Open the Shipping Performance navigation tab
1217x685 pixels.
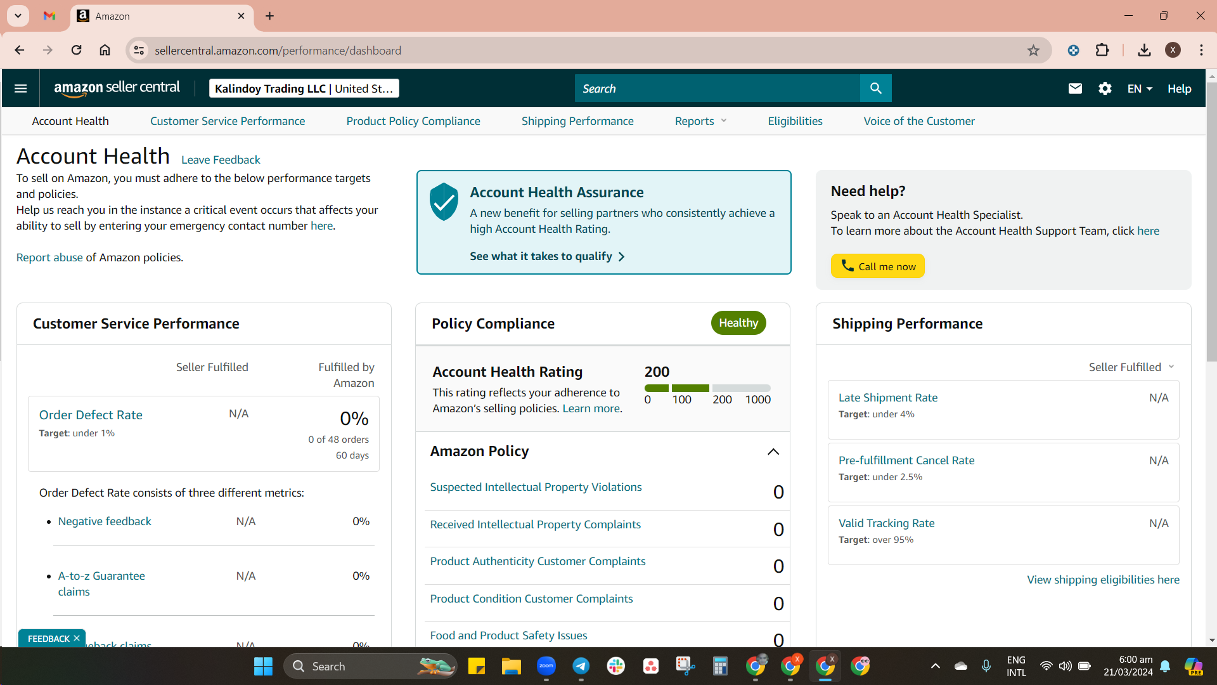click(577, 121)
